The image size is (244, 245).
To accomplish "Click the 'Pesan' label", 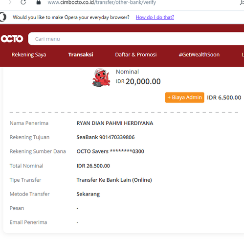I will pos(17,208).
